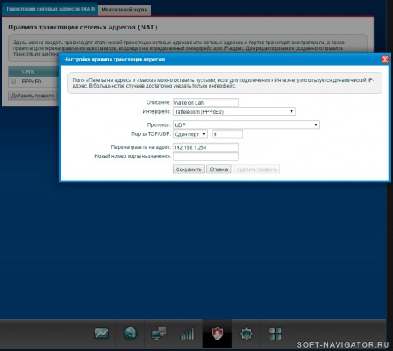Open the Wi-Fi signal bars icon
The width and height of the screenshot is (393, 351).
click(x=187, y=334)
